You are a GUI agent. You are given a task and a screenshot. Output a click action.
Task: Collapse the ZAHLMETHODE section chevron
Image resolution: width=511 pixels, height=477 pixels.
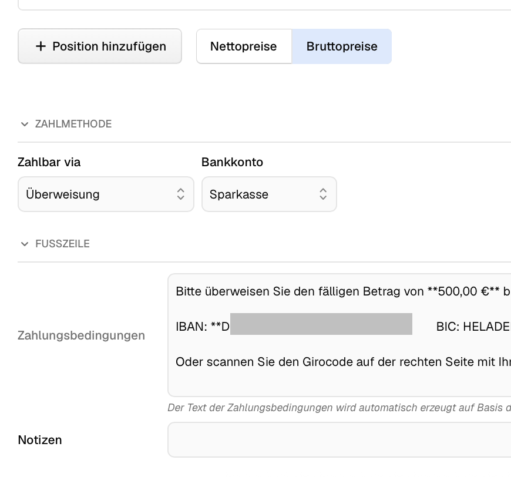tap(25, 125)
